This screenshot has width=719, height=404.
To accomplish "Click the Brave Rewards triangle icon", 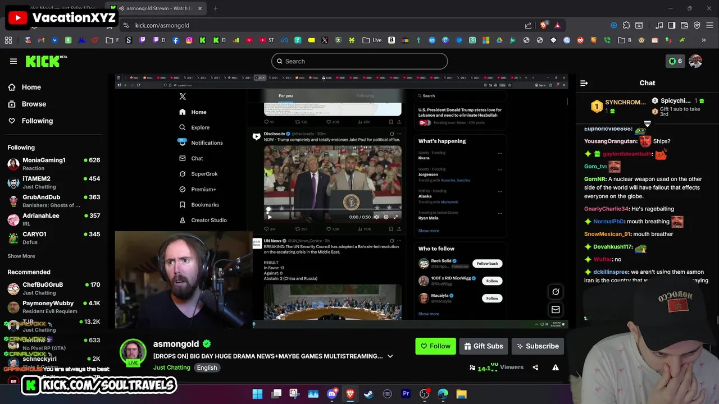I will [557, 25].
